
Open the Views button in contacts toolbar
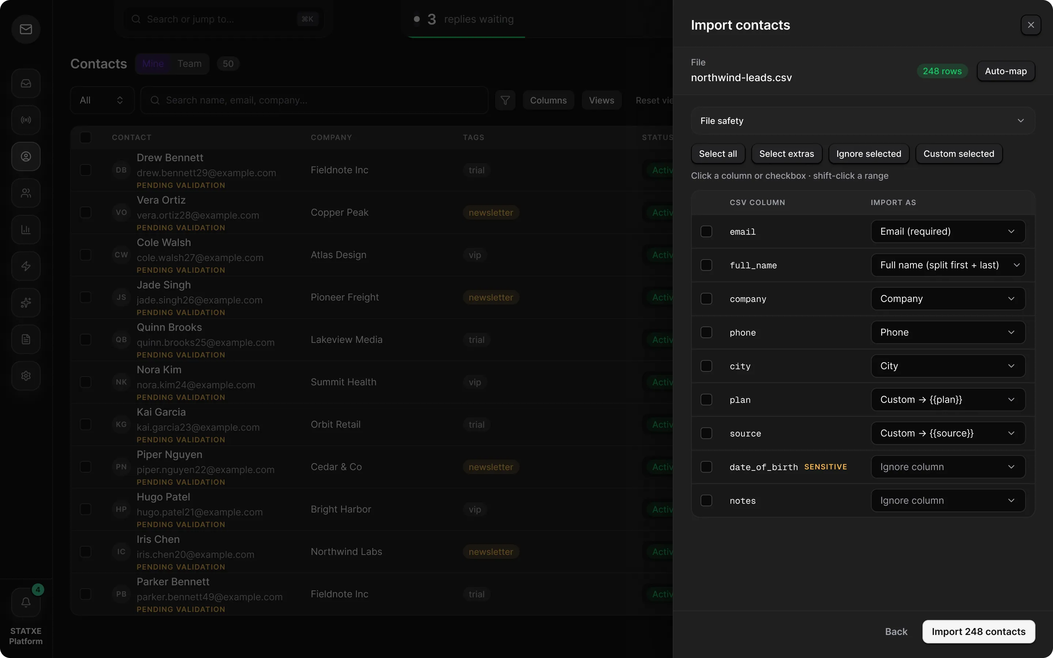(x=601, y=100)
